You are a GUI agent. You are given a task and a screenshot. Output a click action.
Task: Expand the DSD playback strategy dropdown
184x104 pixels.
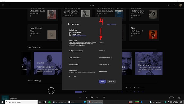pyautogui.click(x=102, y=51)
